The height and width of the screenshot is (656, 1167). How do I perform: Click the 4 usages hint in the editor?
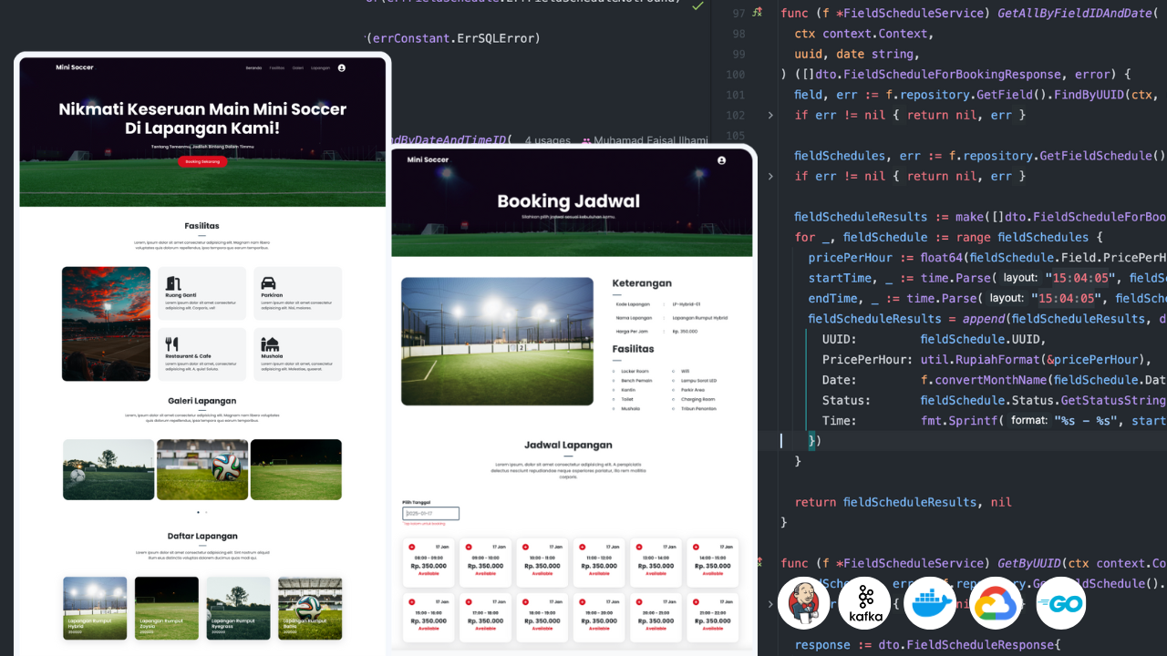click(x=547, y=140)
